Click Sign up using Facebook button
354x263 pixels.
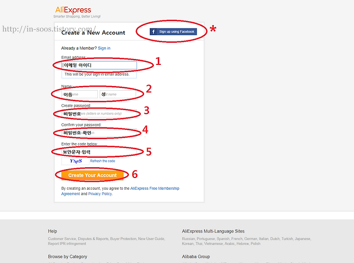point(173,31)
